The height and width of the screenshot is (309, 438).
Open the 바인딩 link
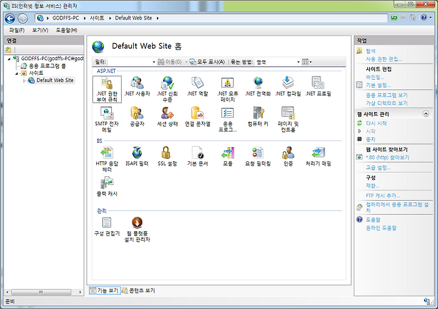coord(375,77)
